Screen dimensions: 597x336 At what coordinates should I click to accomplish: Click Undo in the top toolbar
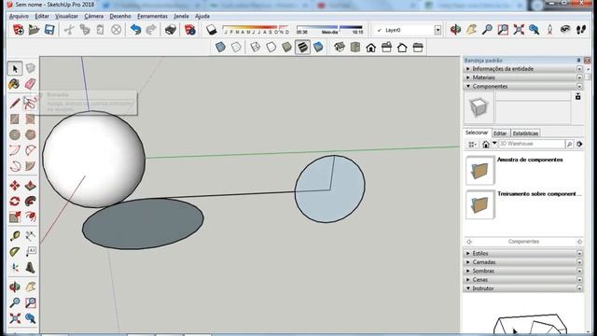[135, 30]
